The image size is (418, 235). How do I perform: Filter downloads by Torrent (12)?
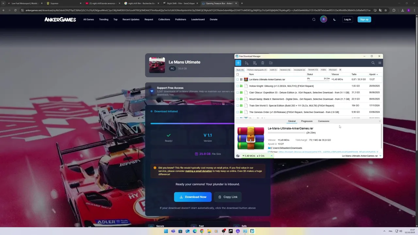pos(313,70)
